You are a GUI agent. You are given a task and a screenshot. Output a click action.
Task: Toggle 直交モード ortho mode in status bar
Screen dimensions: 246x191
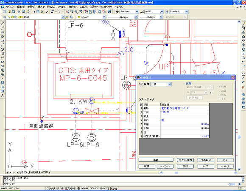pos(70,188)
